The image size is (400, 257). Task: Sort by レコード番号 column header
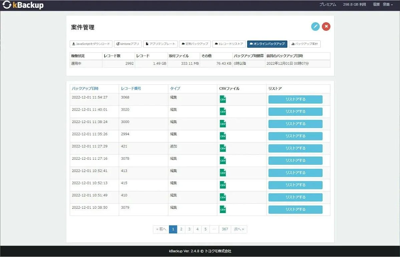(x=131, y=89)
